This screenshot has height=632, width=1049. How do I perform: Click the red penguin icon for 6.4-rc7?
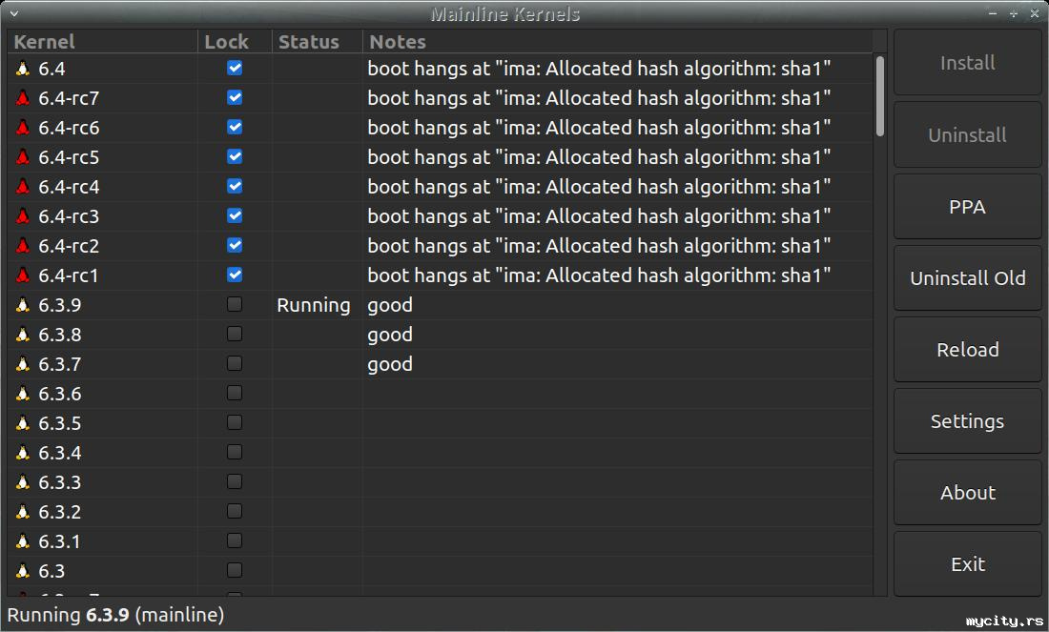[23, 98]
